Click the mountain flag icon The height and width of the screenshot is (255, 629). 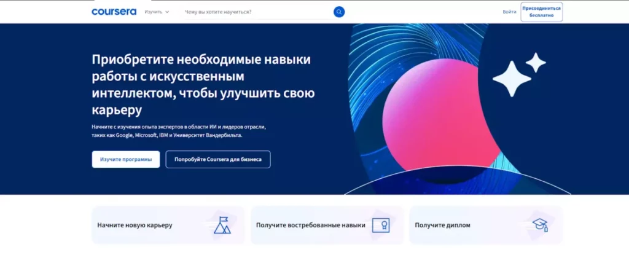(221, 226)
